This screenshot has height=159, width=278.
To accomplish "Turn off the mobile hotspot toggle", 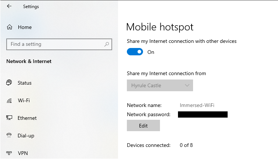I will coord(135,52).
